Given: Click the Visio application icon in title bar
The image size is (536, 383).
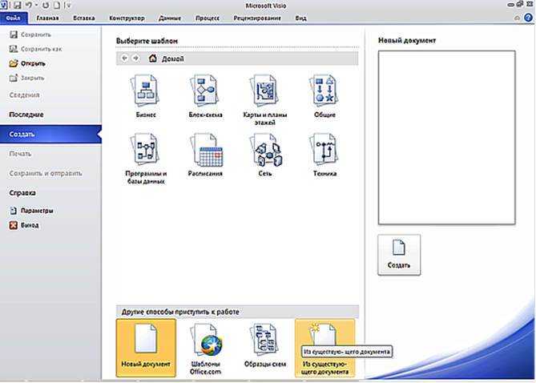Looking at the screenshot, I should point(3,5).
